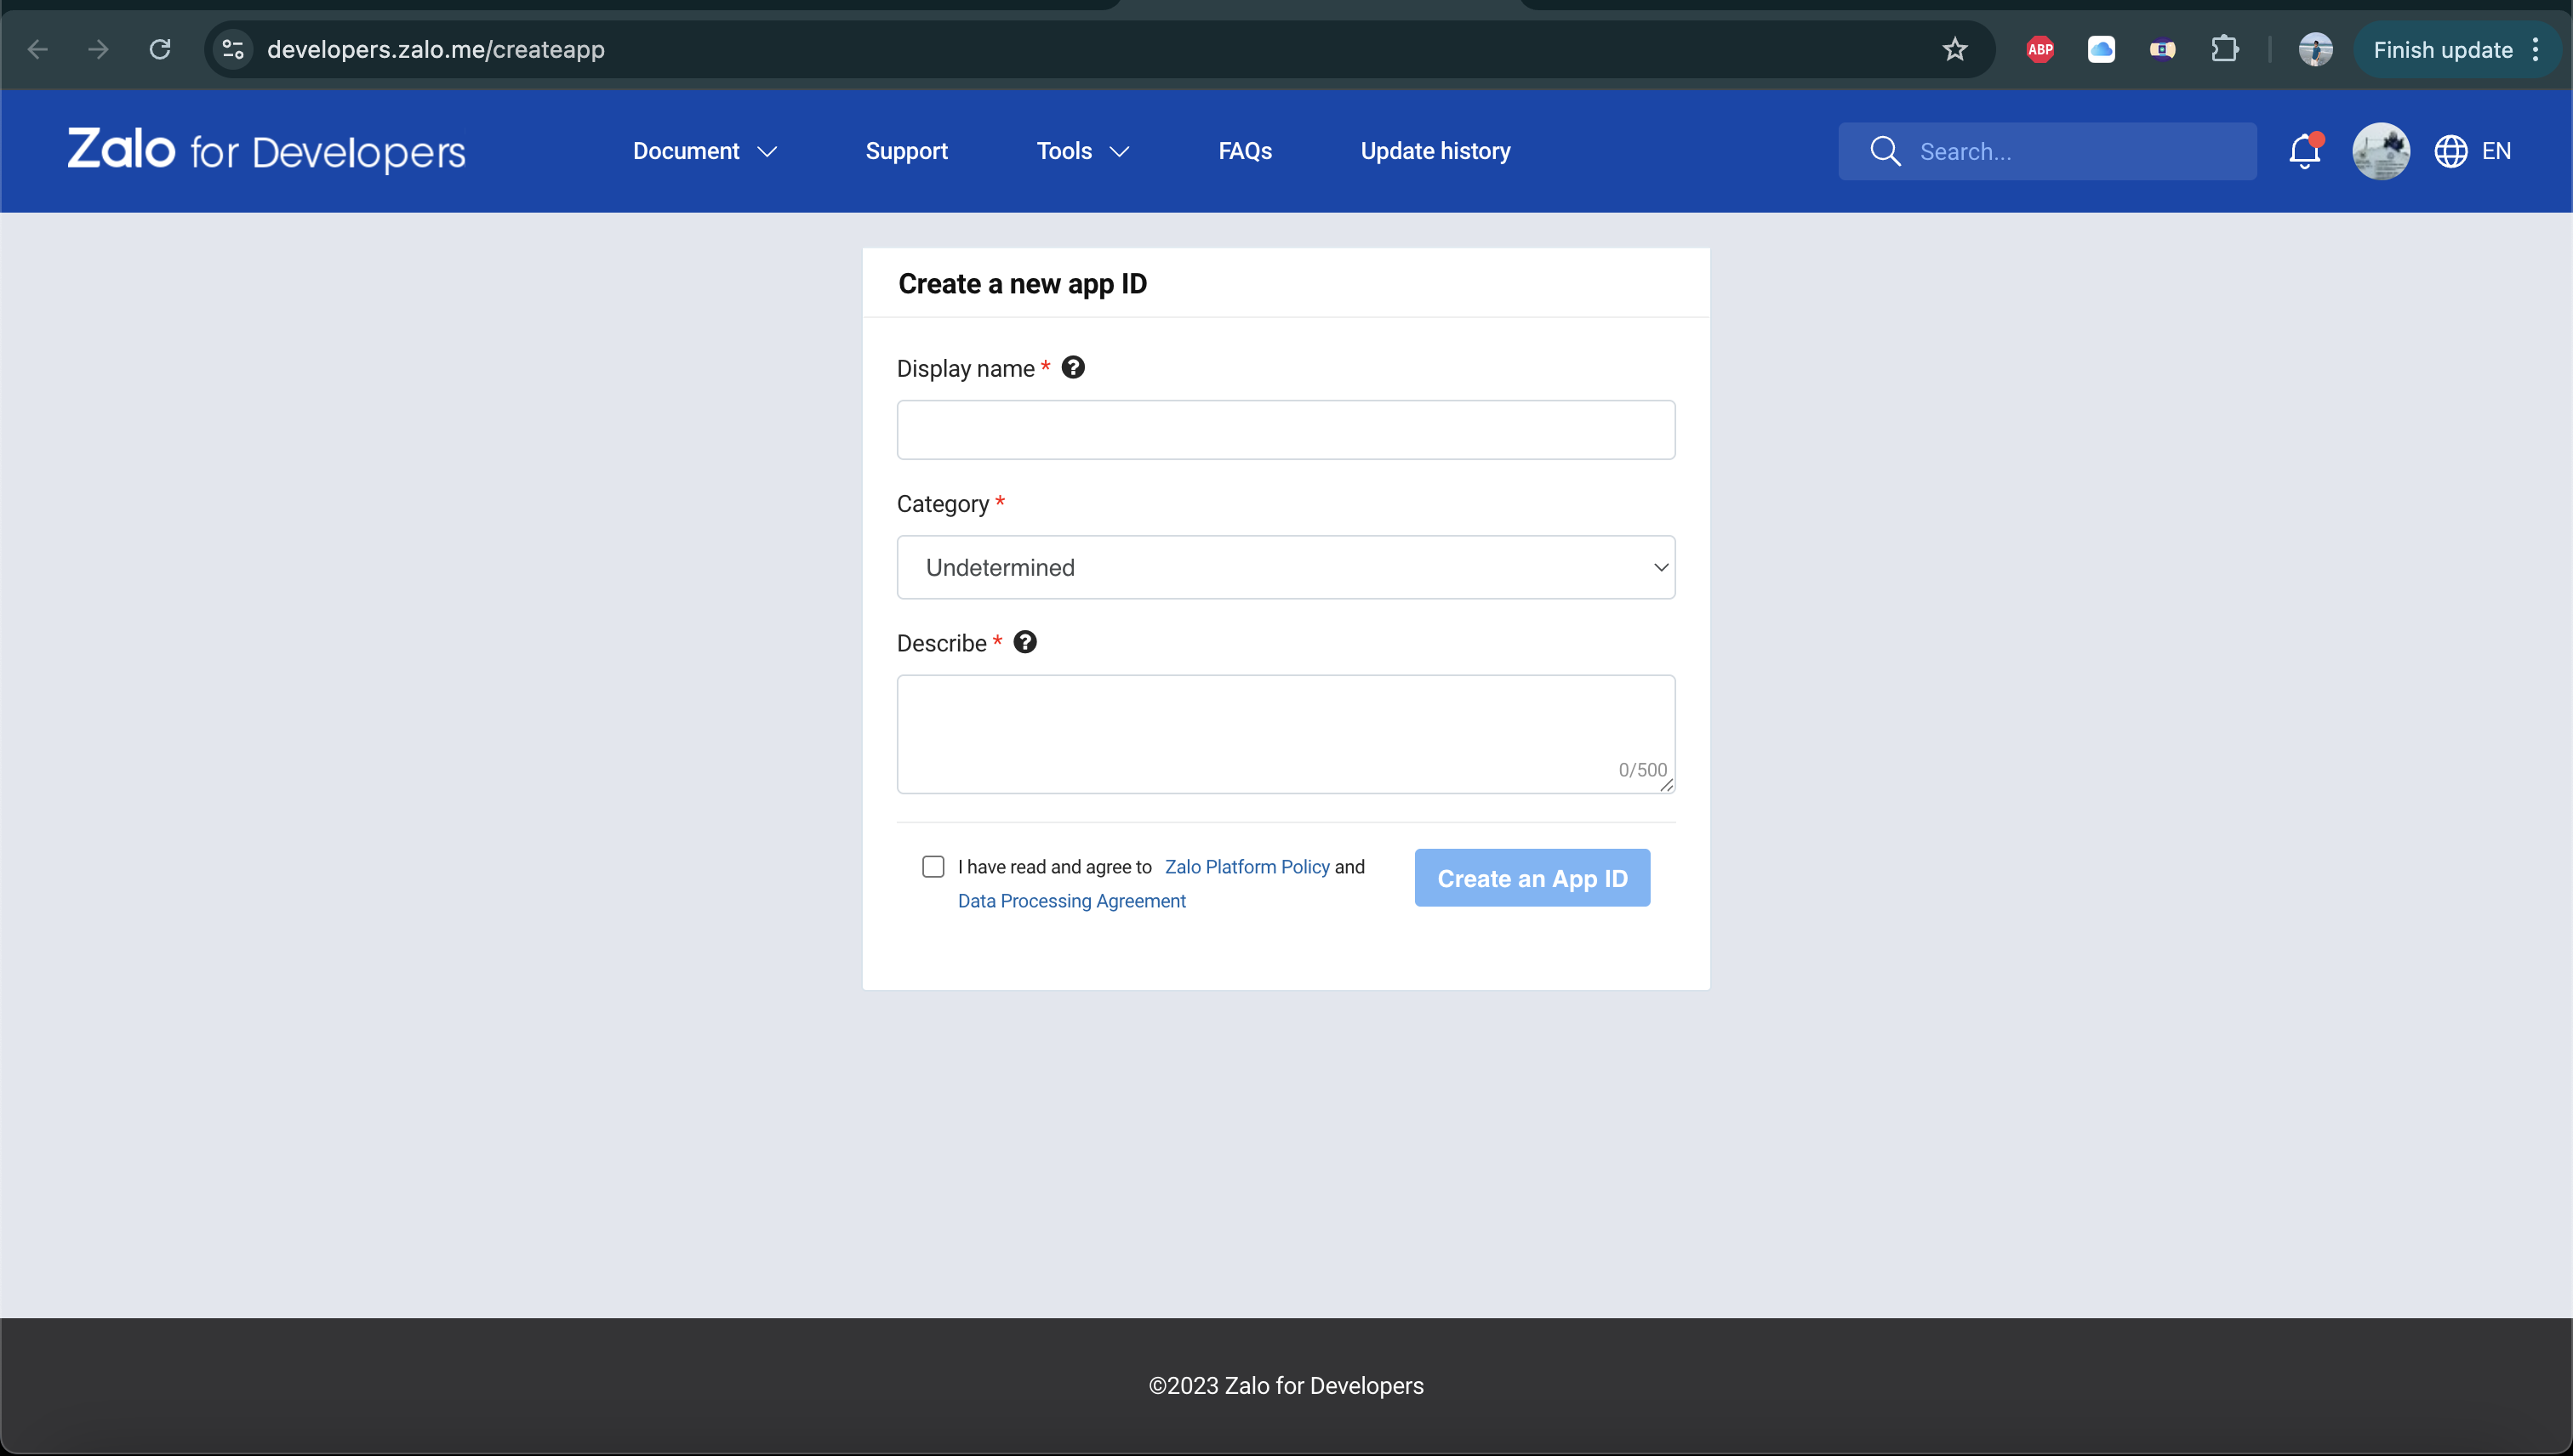Click the notification bell icon
This screenshot has width=2573, height=1456.
pyautogui.click(x=2304, y=151)
